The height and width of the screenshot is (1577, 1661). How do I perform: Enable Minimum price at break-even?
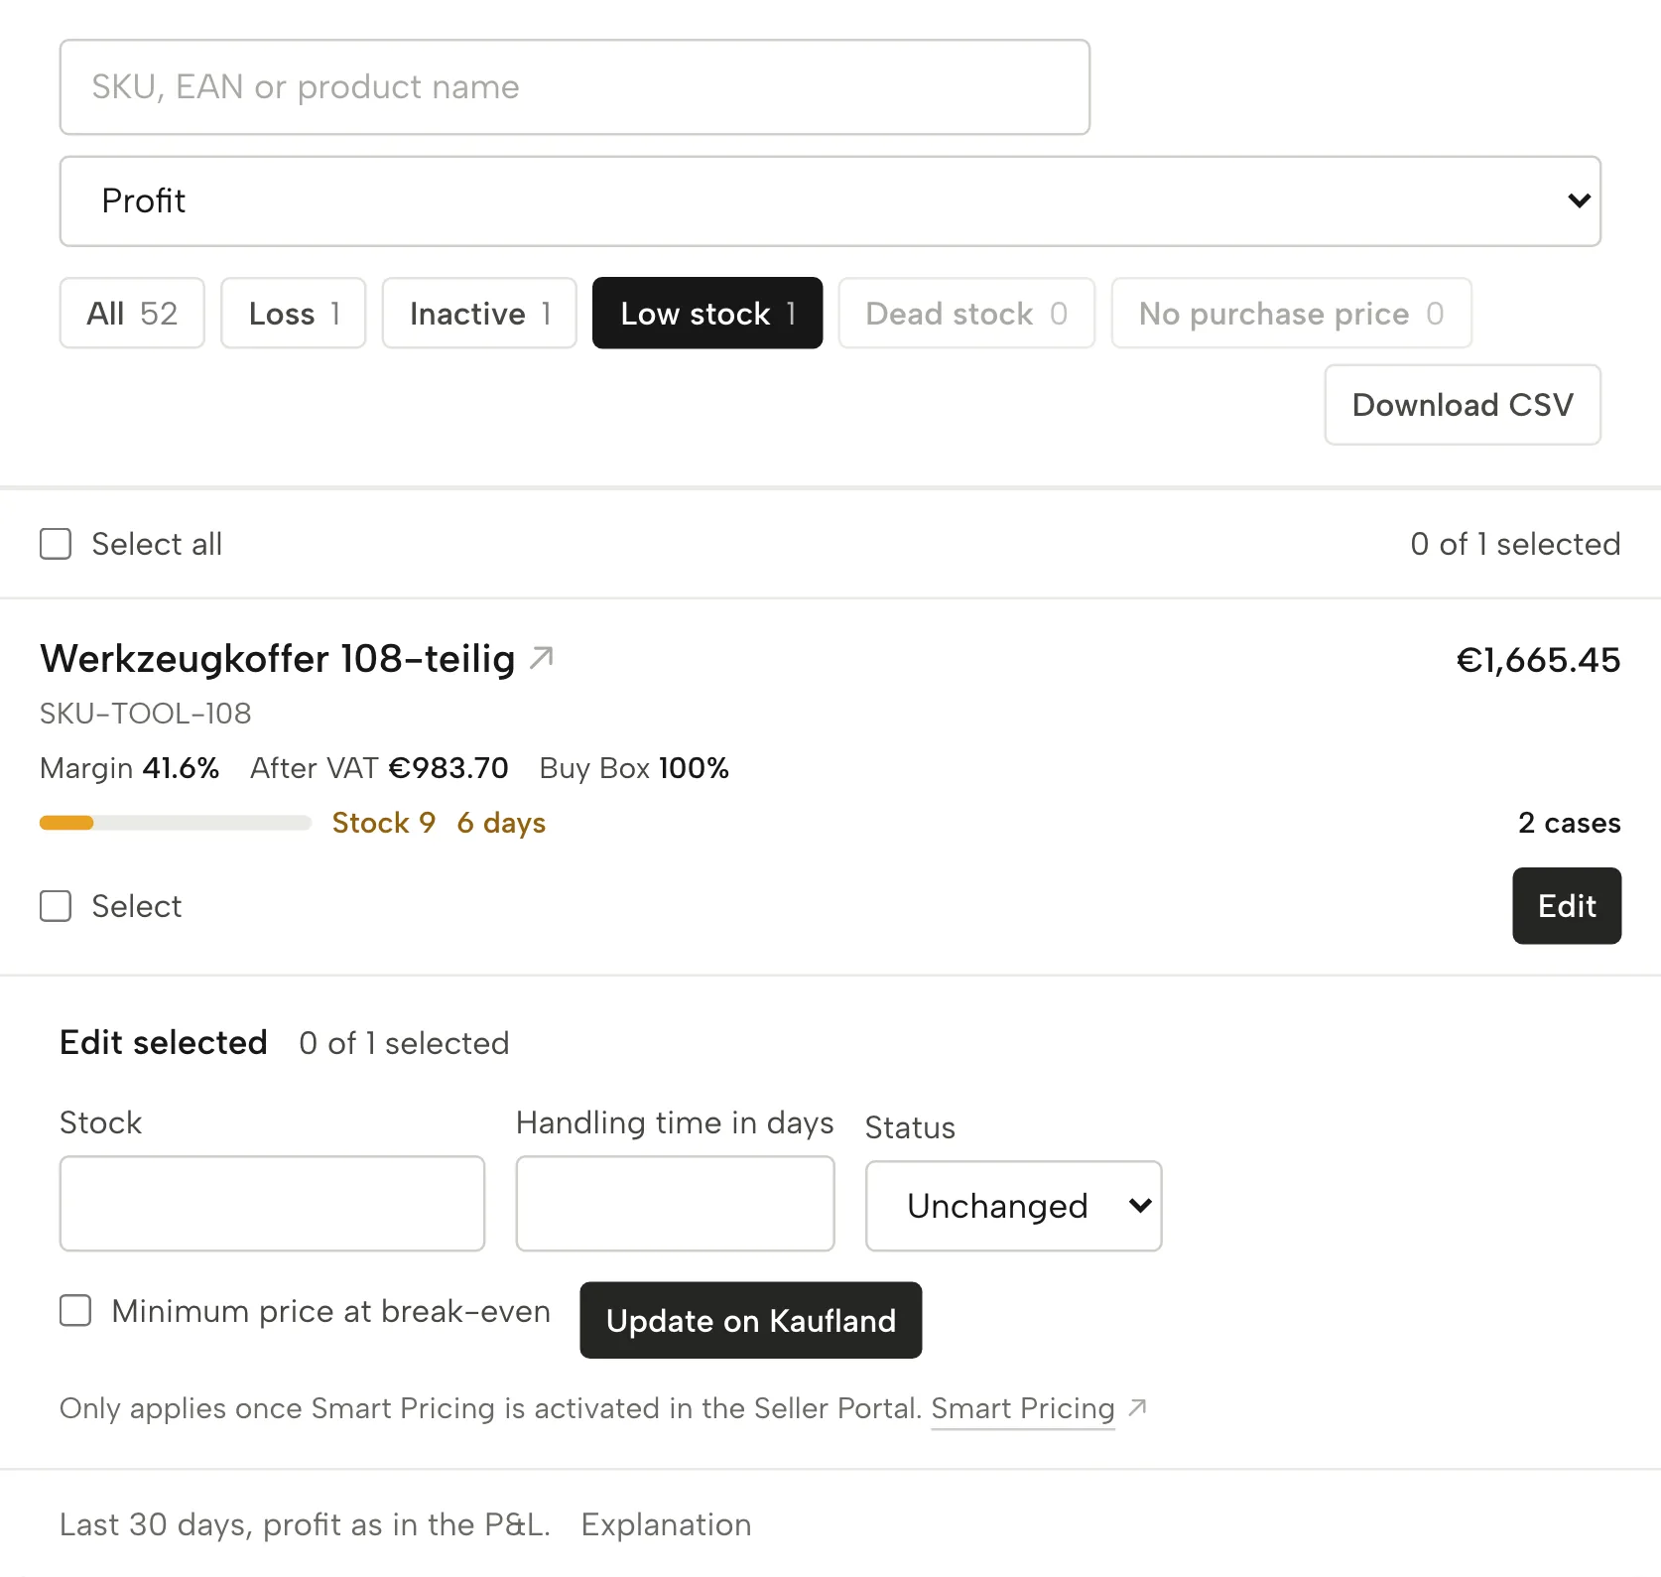tap(75, 1310)
